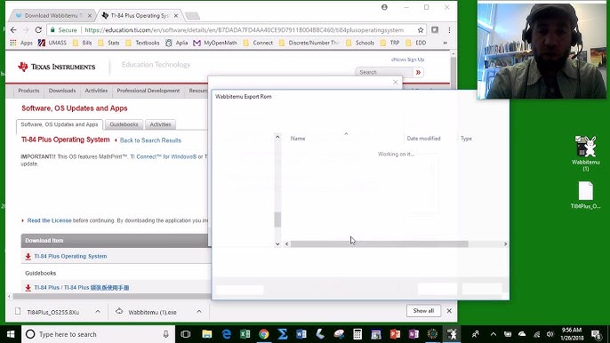Viewport: 610px width, 343px height.
Task: Open Professional Development menu
Action: coord(148,91)
